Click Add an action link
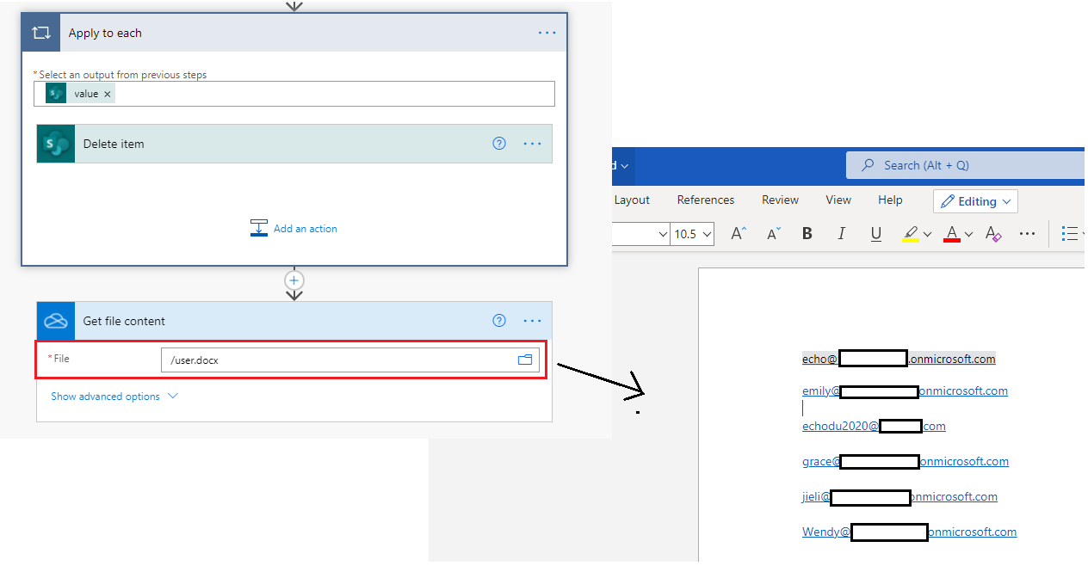The image size is (1088, 572). 294,229
